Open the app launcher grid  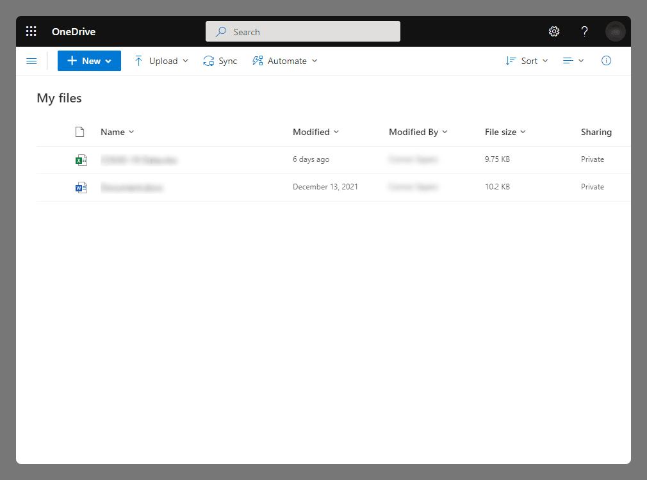[x=31, y=31]
